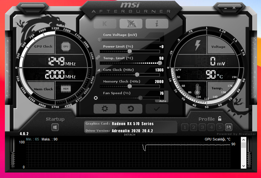This screenshot has width=261, height=178.
Task: Click the GPU Sıcaklığı, °C graph label
Action: 217,139
